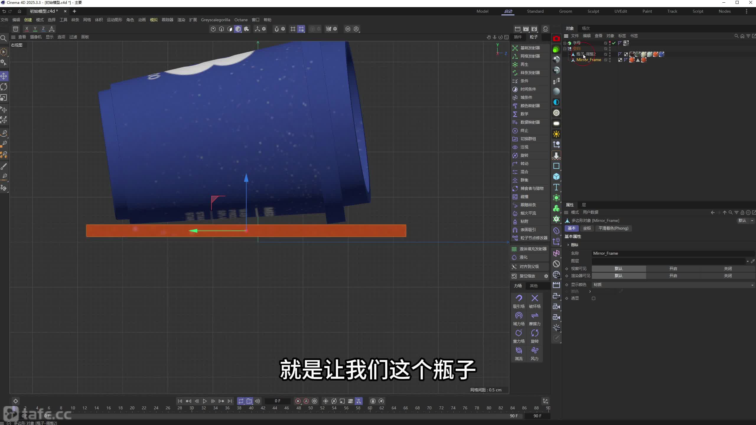Screen dimensions: 756x425
Task: Add a 重力场 gravity force field
Action: pos(519,333)
